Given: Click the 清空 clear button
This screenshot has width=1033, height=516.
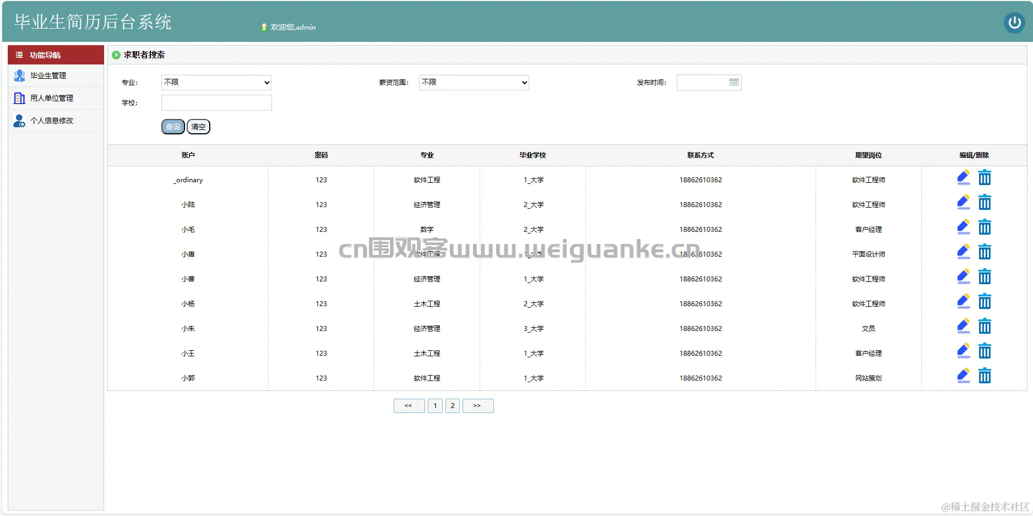Looking at the screenshot, I should [198, 127].
